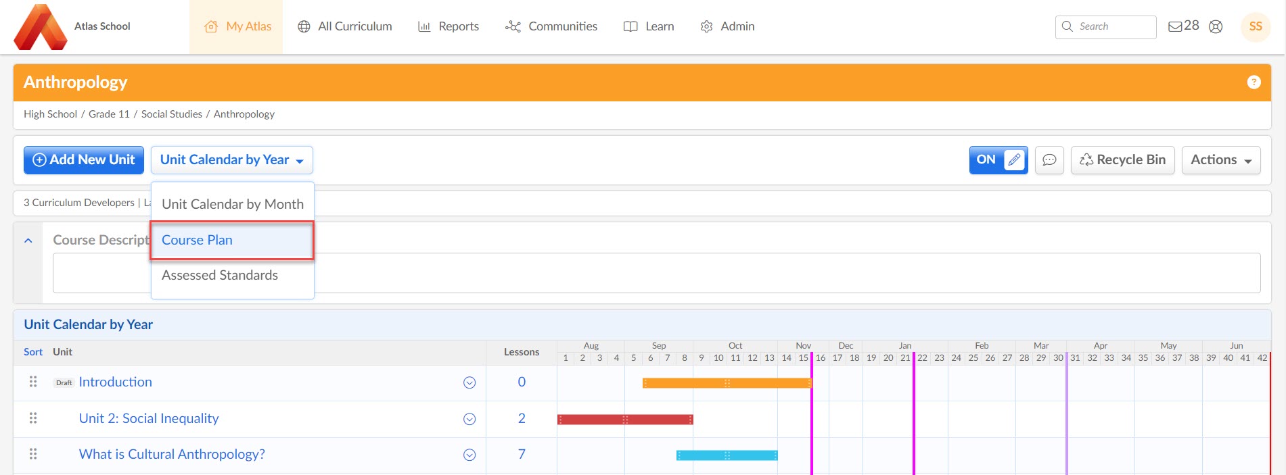
Task: Open the Recycle Bin
Action: tap(1123, 160)
